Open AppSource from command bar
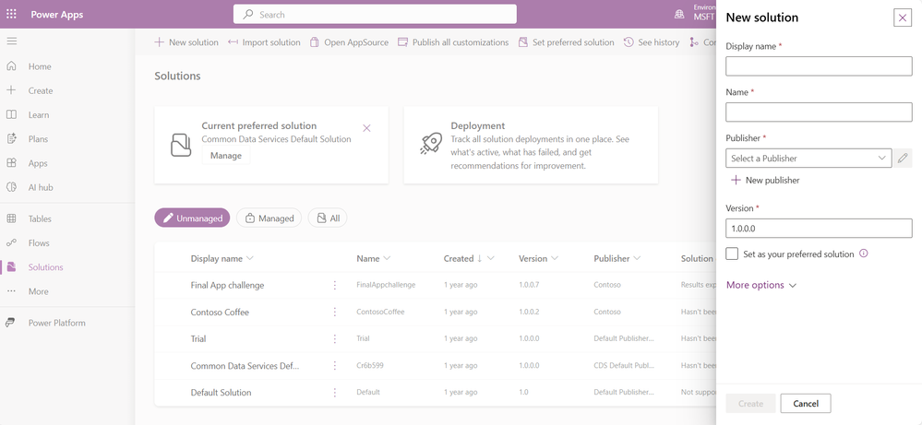This screenshot has height=425, width=922. [349, 42]
